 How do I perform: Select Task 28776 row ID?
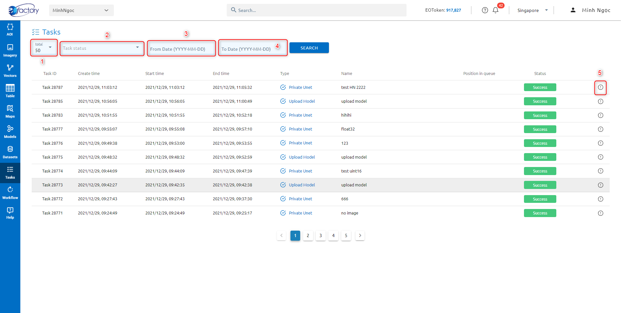(52, 143)
